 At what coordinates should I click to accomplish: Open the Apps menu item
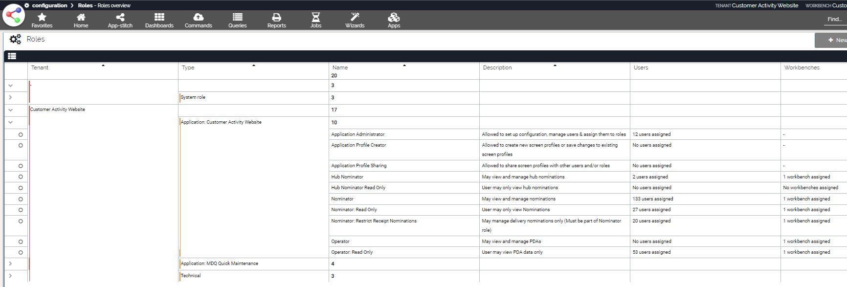tap(394, 20)
